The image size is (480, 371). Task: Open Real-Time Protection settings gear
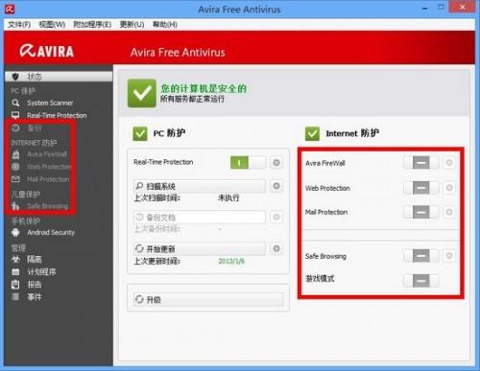click(276, 162)
